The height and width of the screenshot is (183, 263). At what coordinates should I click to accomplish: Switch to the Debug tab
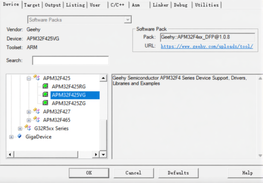[x=181, y=5]
